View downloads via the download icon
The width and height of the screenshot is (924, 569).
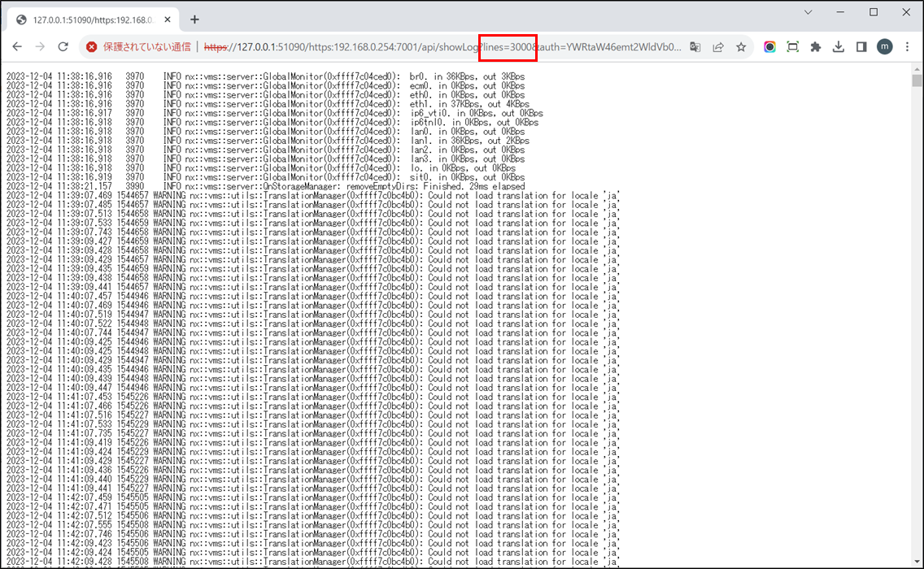tap(838, 48)
